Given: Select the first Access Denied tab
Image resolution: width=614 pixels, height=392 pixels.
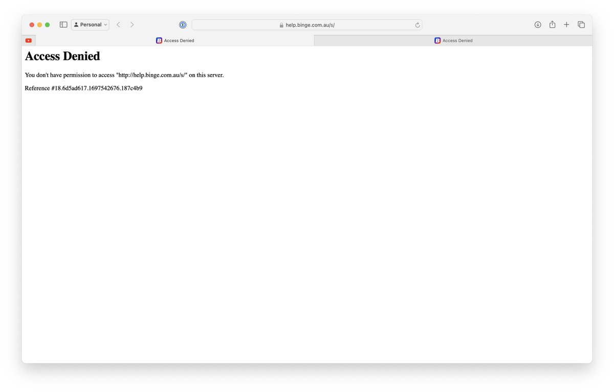Looking at the screenshot, I should [175, 40].
